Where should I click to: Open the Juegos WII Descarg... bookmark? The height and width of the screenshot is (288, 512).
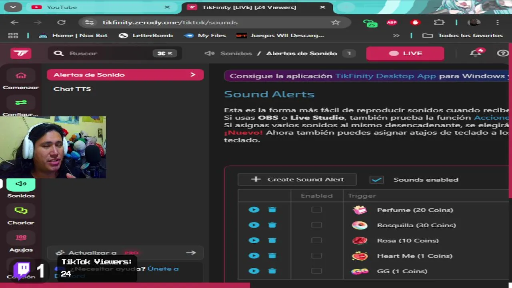point(280,35)
